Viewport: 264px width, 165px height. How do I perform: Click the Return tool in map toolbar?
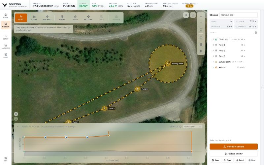pyautogui.click(x=116, y=18)
